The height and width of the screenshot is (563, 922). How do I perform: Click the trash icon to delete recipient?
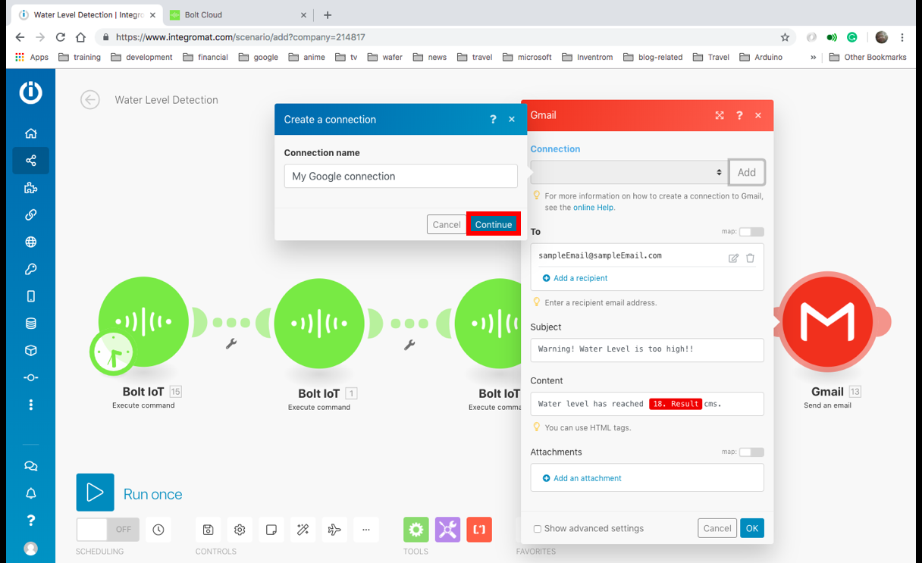pos(750,258)
